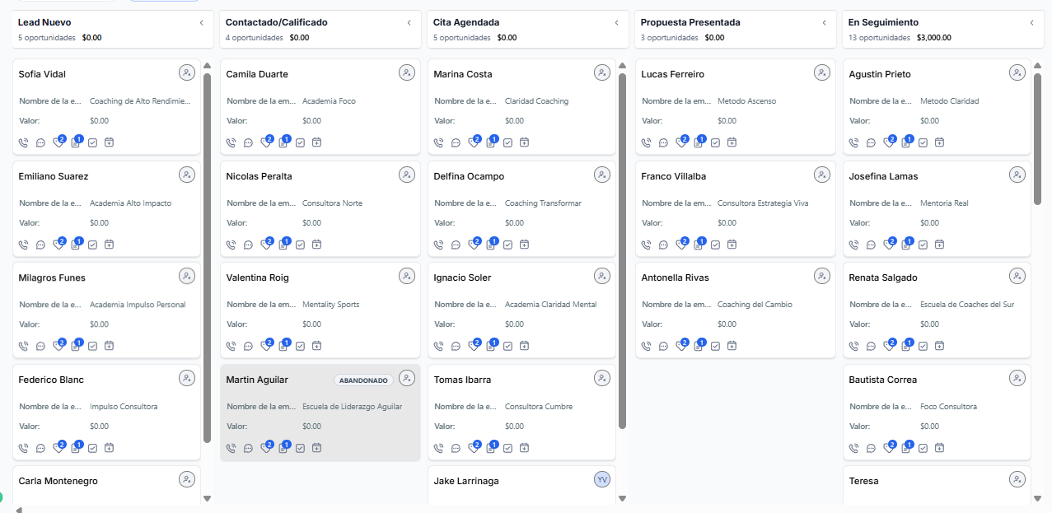The height and width of the screenshot is (513, 1052).
Task: Open the conversation icon on Sofia Vidal's card
Action: [x=40, y=142]
